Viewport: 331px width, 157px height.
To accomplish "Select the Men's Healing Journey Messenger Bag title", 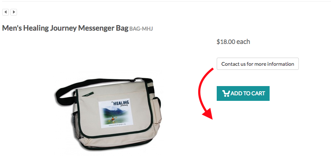I will 65,28.
